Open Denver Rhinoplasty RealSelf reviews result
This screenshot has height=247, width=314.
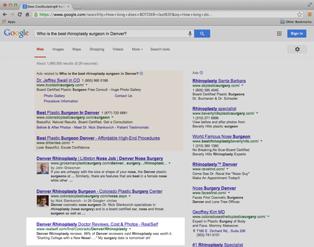[97, 224]
